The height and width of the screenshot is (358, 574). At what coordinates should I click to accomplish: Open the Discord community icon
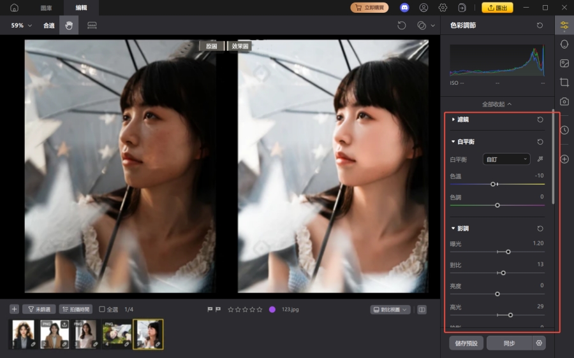(x=404, y=8)
